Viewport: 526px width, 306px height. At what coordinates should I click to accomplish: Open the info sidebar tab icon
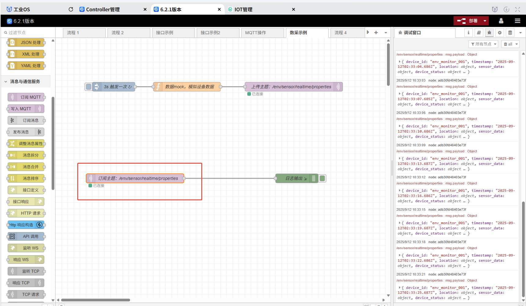pos(468,33)
